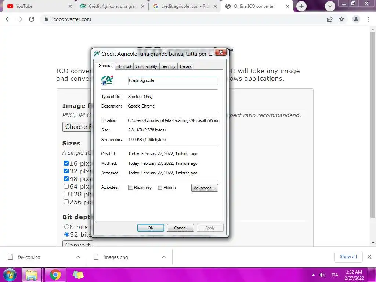Close the credit agricole icon search tab
Screen dimensions: 376x282
pyautogui.click(x=215, y=6)
